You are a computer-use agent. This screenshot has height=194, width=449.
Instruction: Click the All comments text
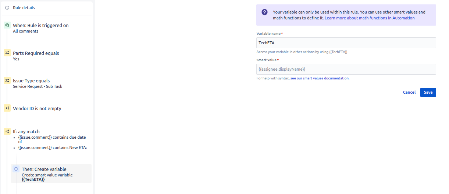coord(26,31)
